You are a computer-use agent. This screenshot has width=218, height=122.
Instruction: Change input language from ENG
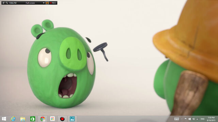click(202, 119)
